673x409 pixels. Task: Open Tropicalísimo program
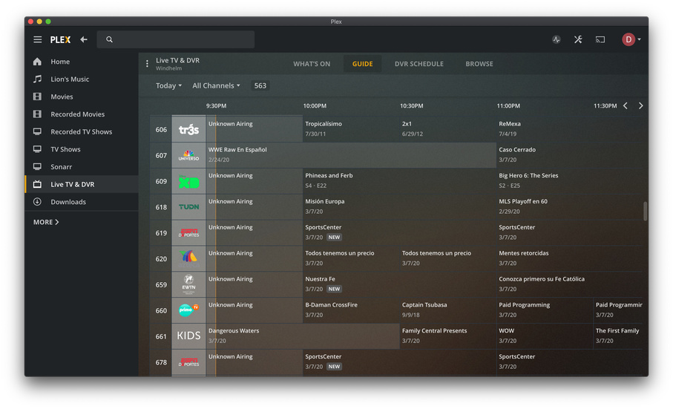[351, 128]
